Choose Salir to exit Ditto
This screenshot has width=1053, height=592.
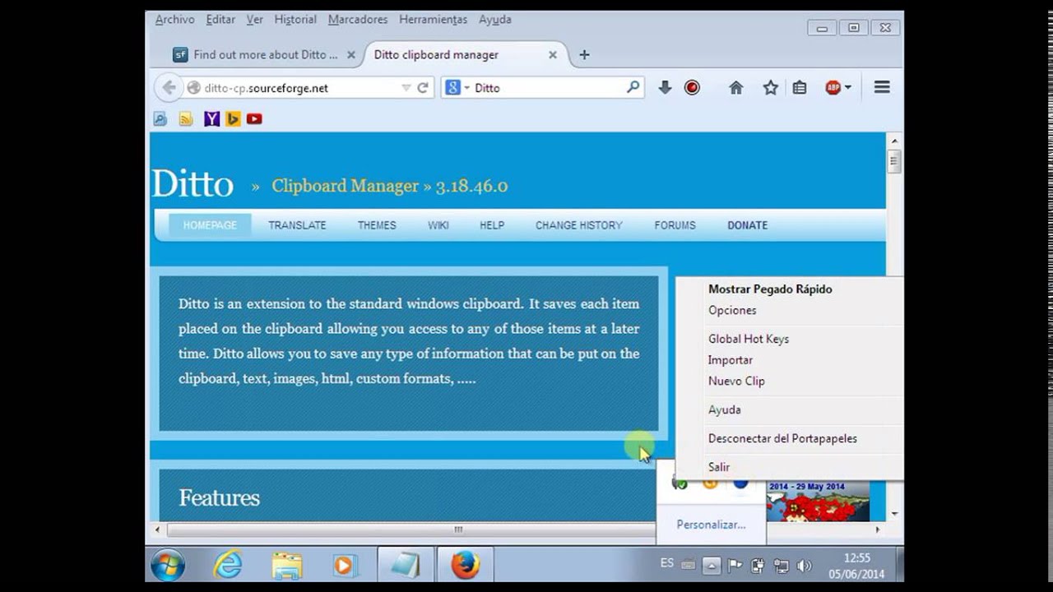[x=790, y=467]
